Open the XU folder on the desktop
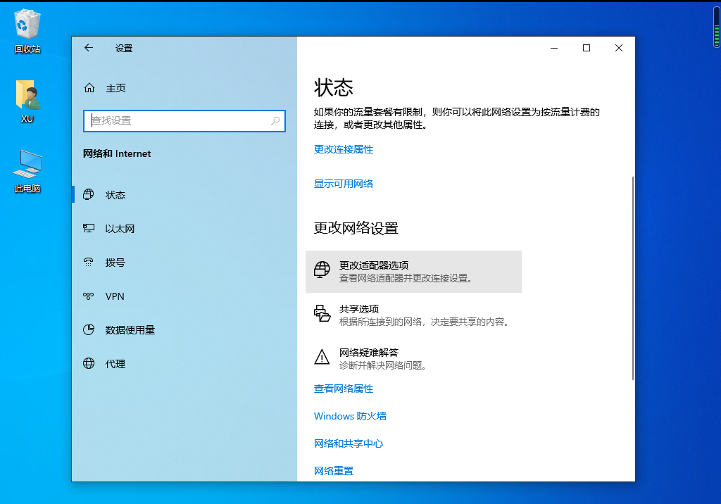Screen dimensions: 721x504 [x=27, y=95]
